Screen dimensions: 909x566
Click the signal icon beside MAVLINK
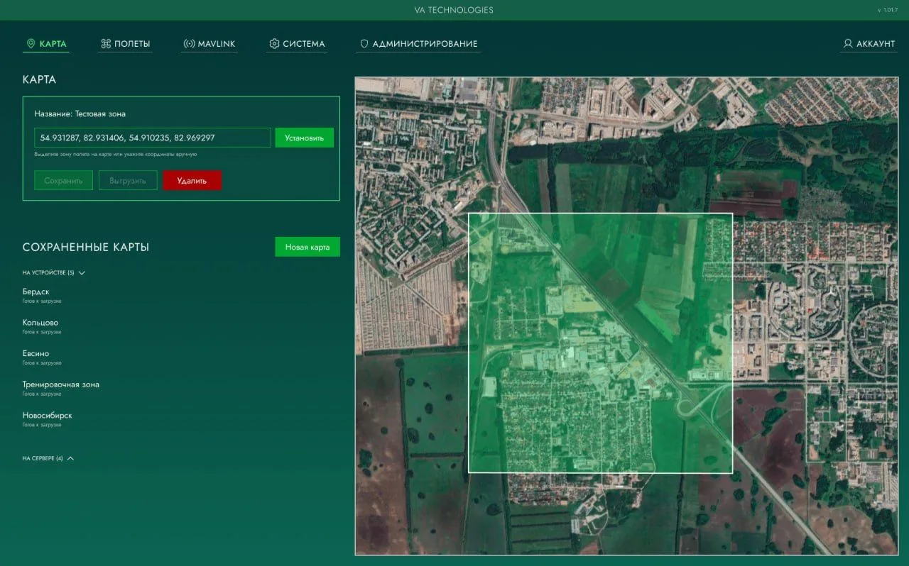[x=189, y=44]
